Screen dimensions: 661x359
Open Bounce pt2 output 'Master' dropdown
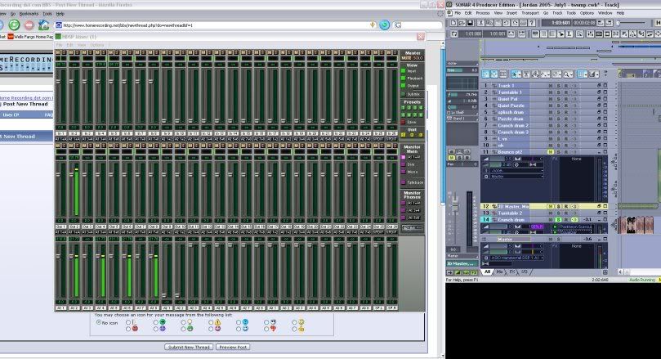(x=517, y=177)
